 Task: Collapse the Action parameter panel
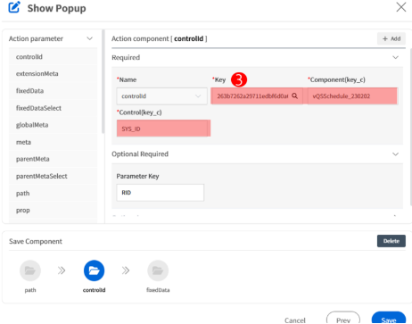(x=89, y=38)
